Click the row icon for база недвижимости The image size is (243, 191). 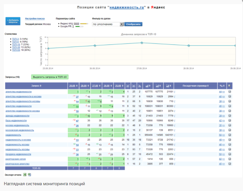[230, 120]
